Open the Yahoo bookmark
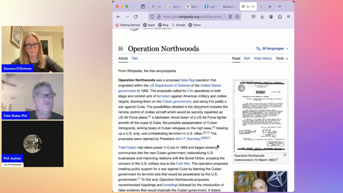Viewport: 343px width, 193px height. (x=195, y=25)
